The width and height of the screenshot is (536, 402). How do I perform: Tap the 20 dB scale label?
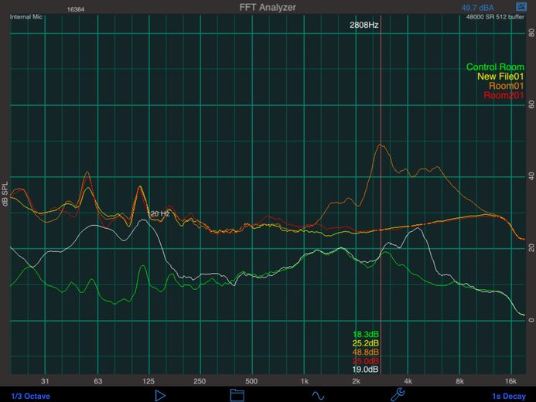(x=531, y=248)
